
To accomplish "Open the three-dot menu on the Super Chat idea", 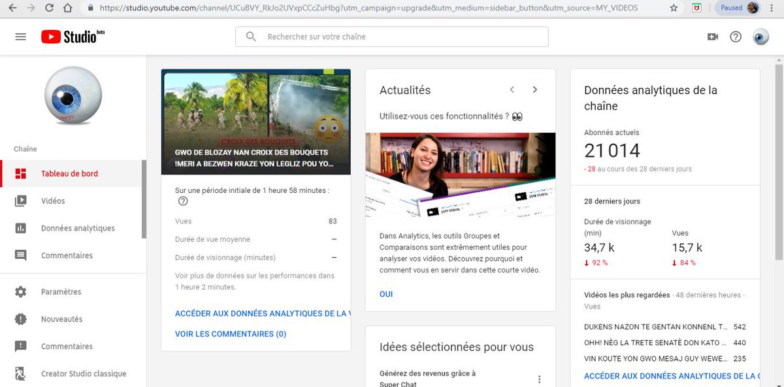I will 540,379.
